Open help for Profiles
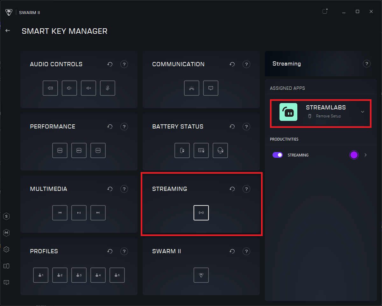 (124, 251)
